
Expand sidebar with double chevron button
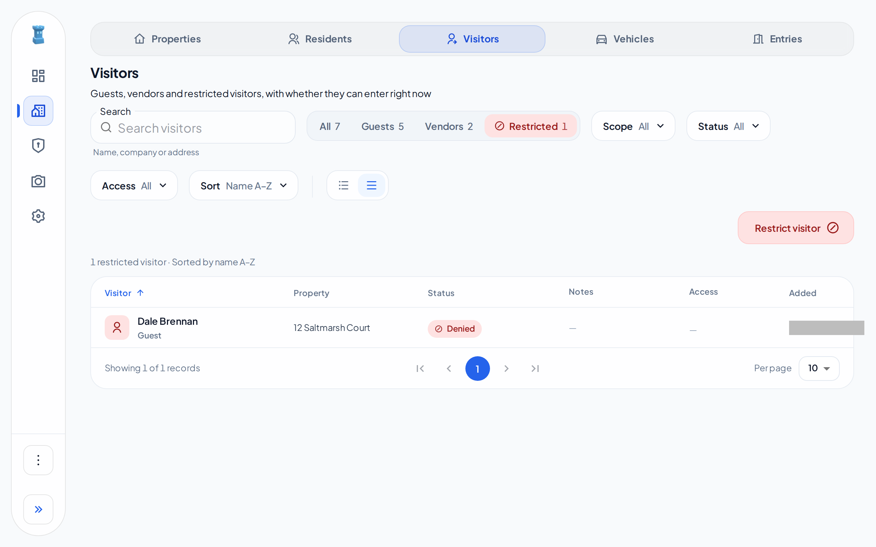coord(38,509)
